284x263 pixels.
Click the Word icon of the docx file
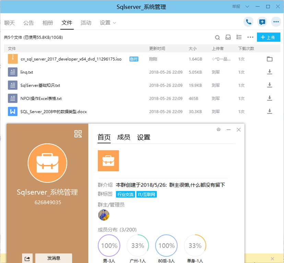point(13,111)
